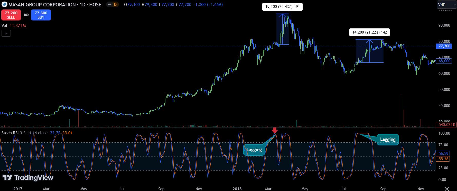Click the −1,300 (−1.66%) change value

pos(208,5)
